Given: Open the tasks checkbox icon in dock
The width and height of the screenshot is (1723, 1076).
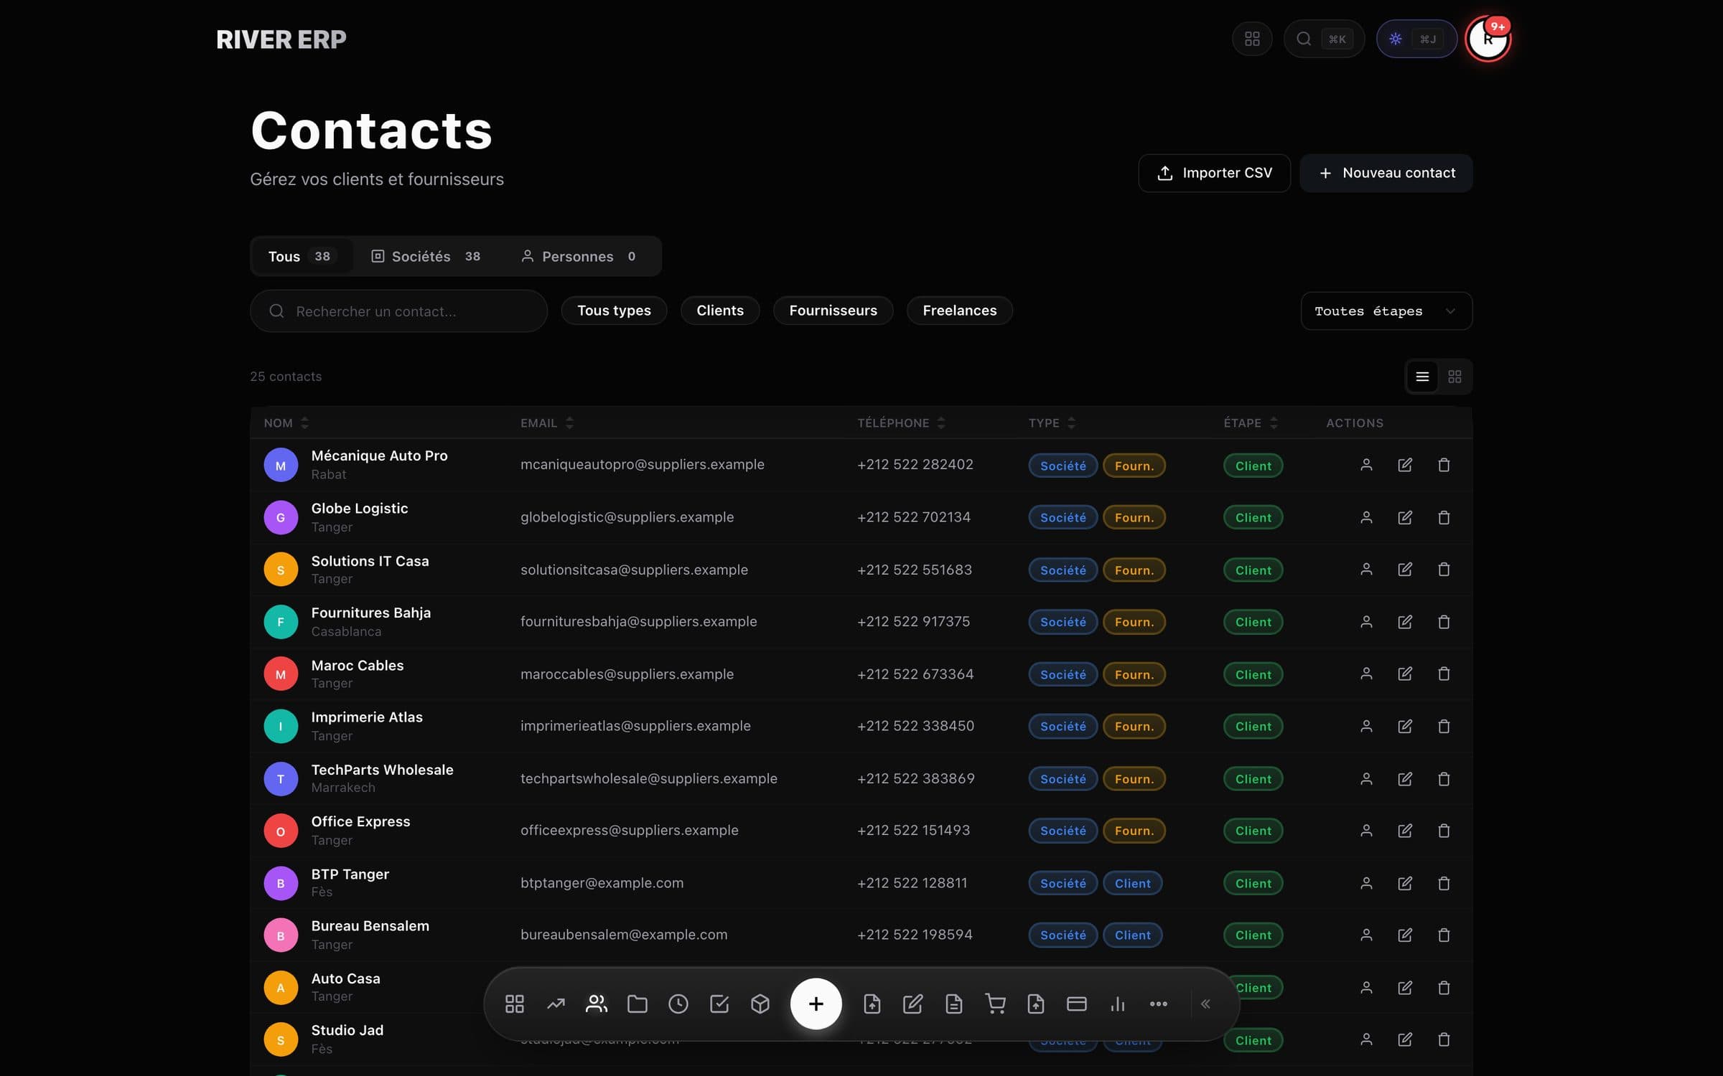Looking at the screenshot, I should click(x=719, y=1004).
